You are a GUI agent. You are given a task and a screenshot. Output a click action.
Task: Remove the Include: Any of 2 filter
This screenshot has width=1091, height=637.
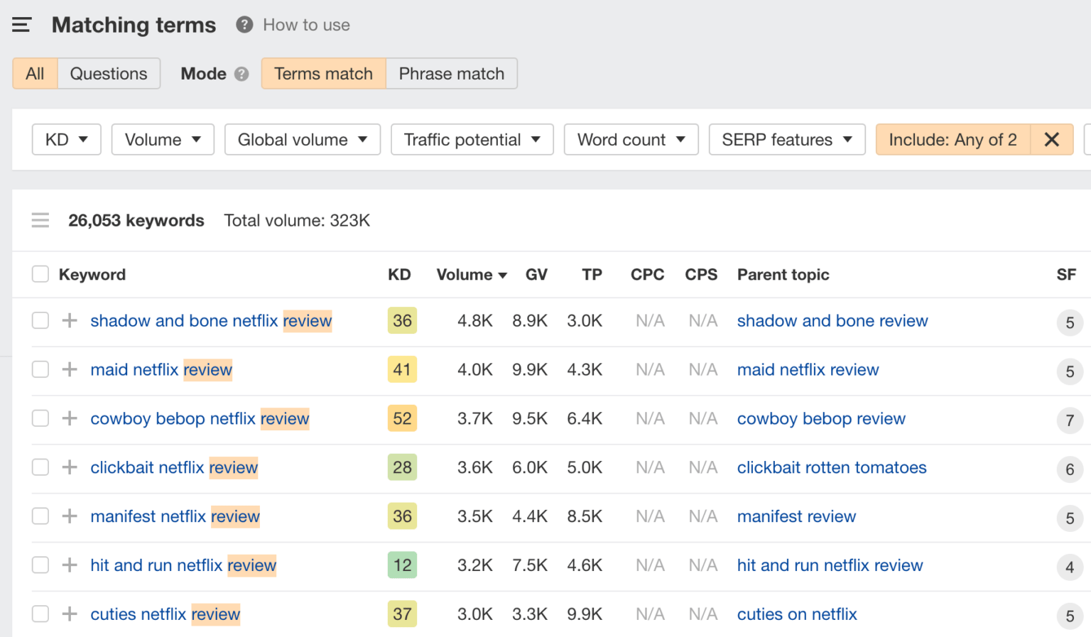1052,140
